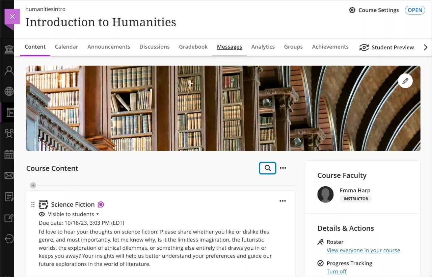
Task: Open View everyone in your course
Action: (363, 250)
